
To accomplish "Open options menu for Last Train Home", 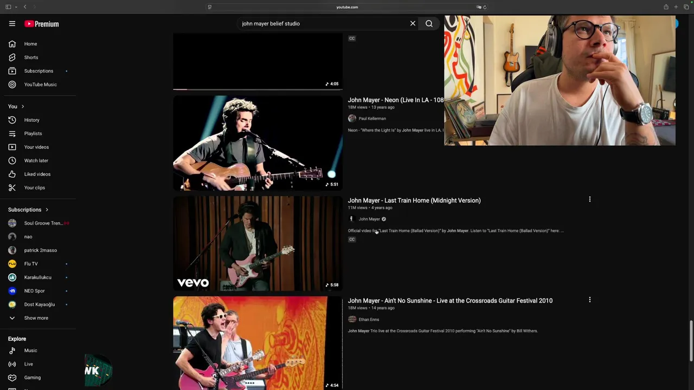I will 589,200.
